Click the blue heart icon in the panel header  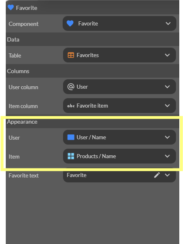[x=11, y=7]
